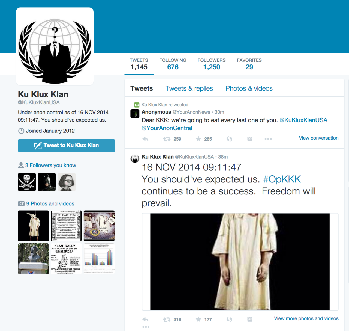The image size is (349, 331).
Task: Retweet the Anonymous tweet with 259 retweets
Action: pyautogui.click(x=167, y=139)
